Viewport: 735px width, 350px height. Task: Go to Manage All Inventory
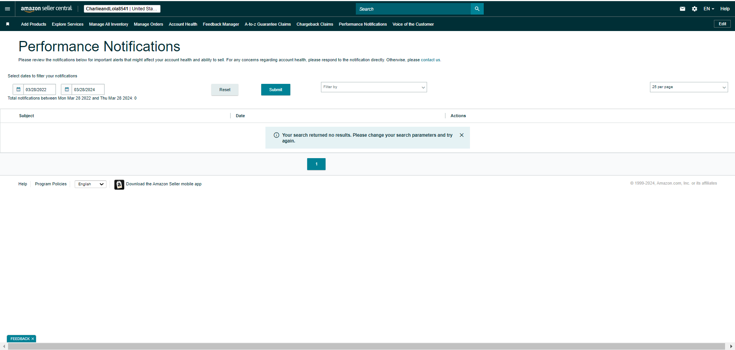click(x=109, y=24)
